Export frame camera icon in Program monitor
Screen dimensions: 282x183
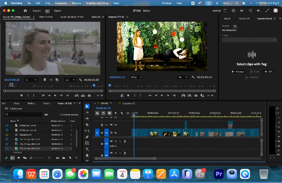[x=196, y=96]
